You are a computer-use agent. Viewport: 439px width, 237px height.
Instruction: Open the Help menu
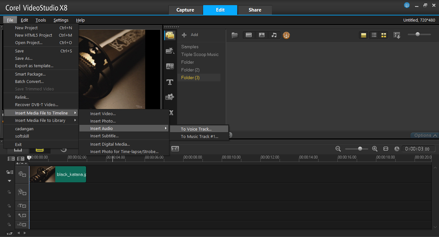(80, 20)
